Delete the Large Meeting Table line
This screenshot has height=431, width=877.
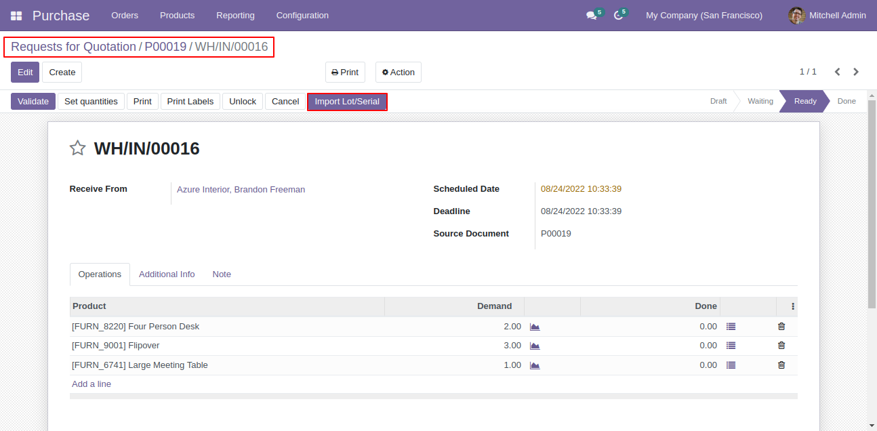[x=781, y=365]
